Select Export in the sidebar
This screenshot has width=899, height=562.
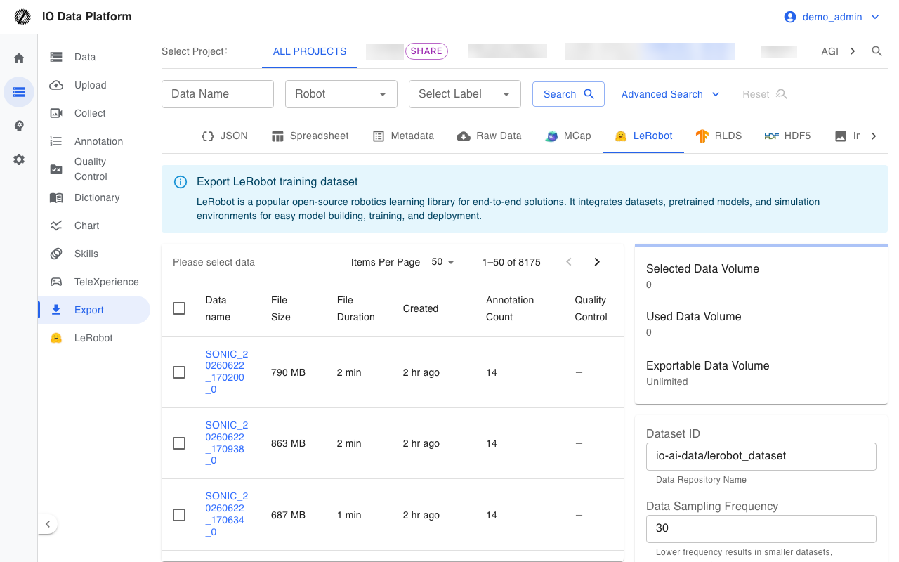[x=94, y=310]
